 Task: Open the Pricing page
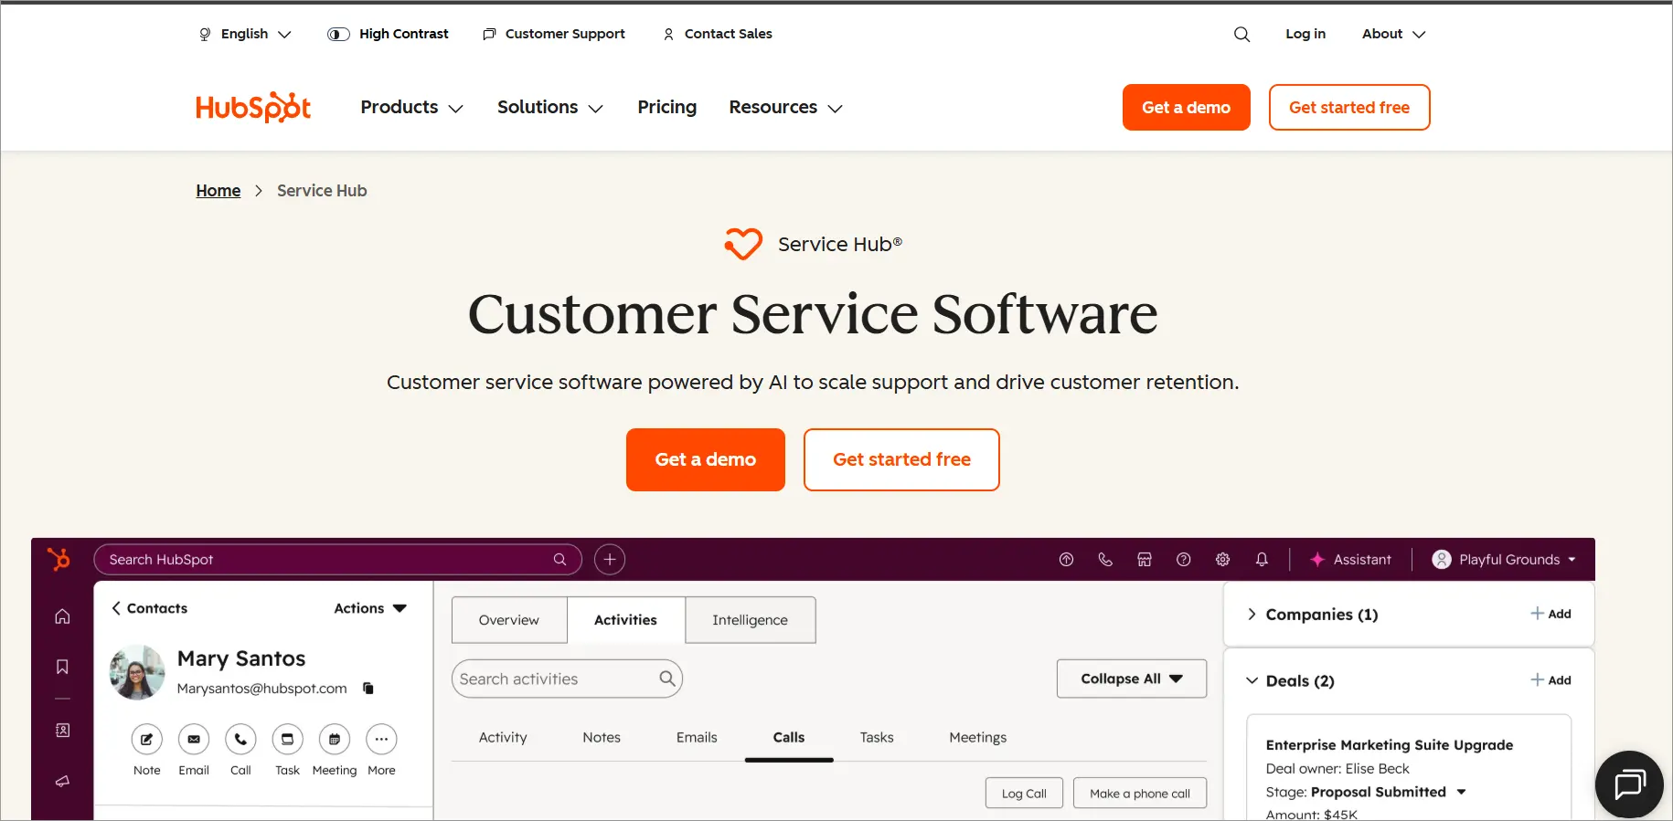coord(667,108)
